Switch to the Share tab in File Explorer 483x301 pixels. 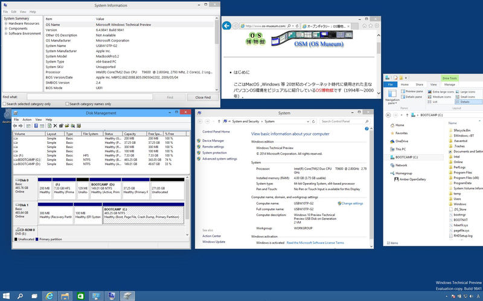[x=419, y=84]
